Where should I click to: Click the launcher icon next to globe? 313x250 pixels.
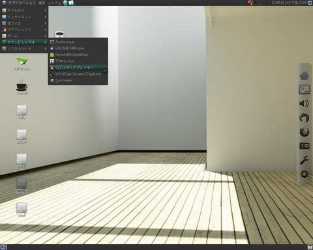(x=71, y=3)
